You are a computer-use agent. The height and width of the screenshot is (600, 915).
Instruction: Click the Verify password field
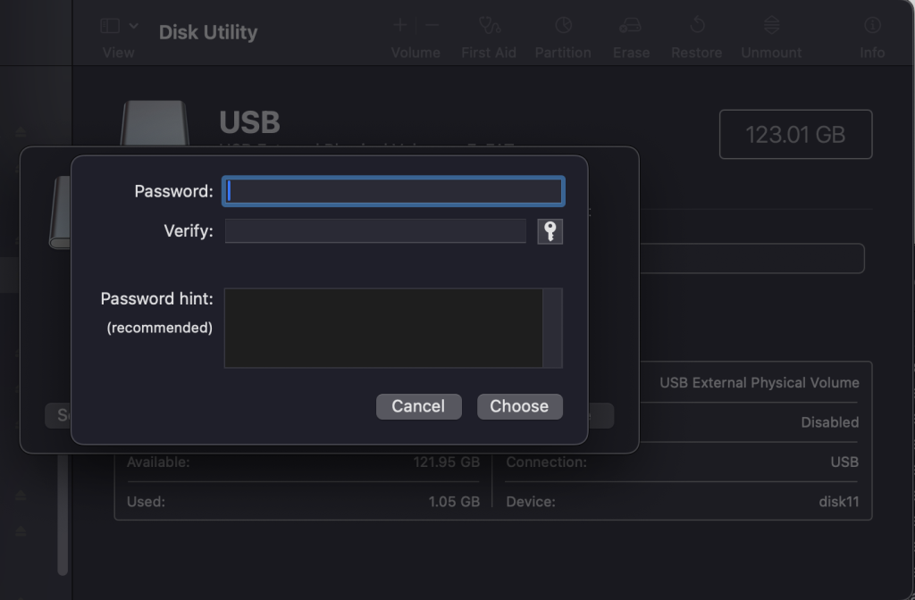coord(375,230)
